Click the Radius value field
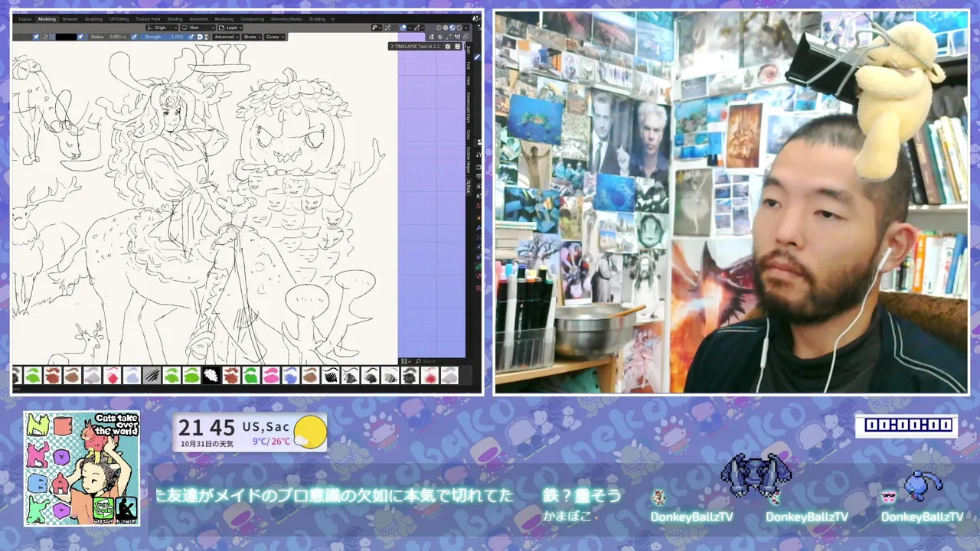Image resolution: width=980 pixels, height=551 pixels. pyautogui.click(x=109, y=37)
